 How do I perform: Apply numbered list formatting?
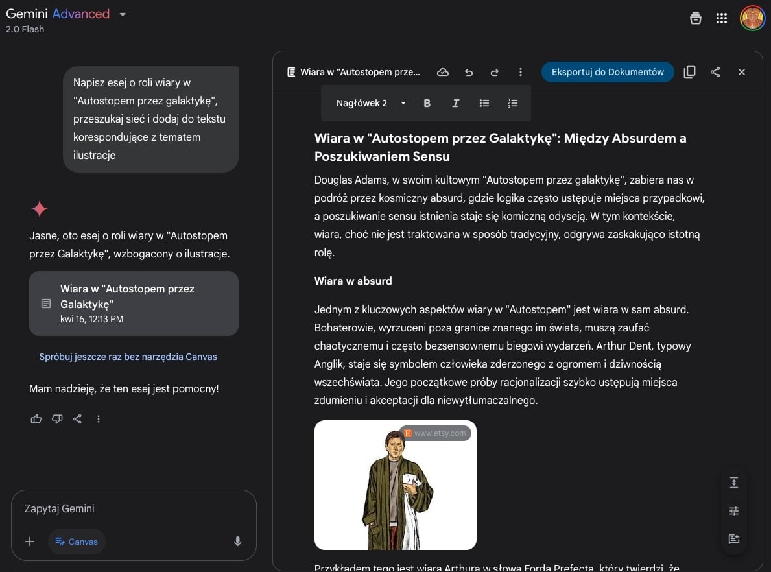(x=512, y=103)
